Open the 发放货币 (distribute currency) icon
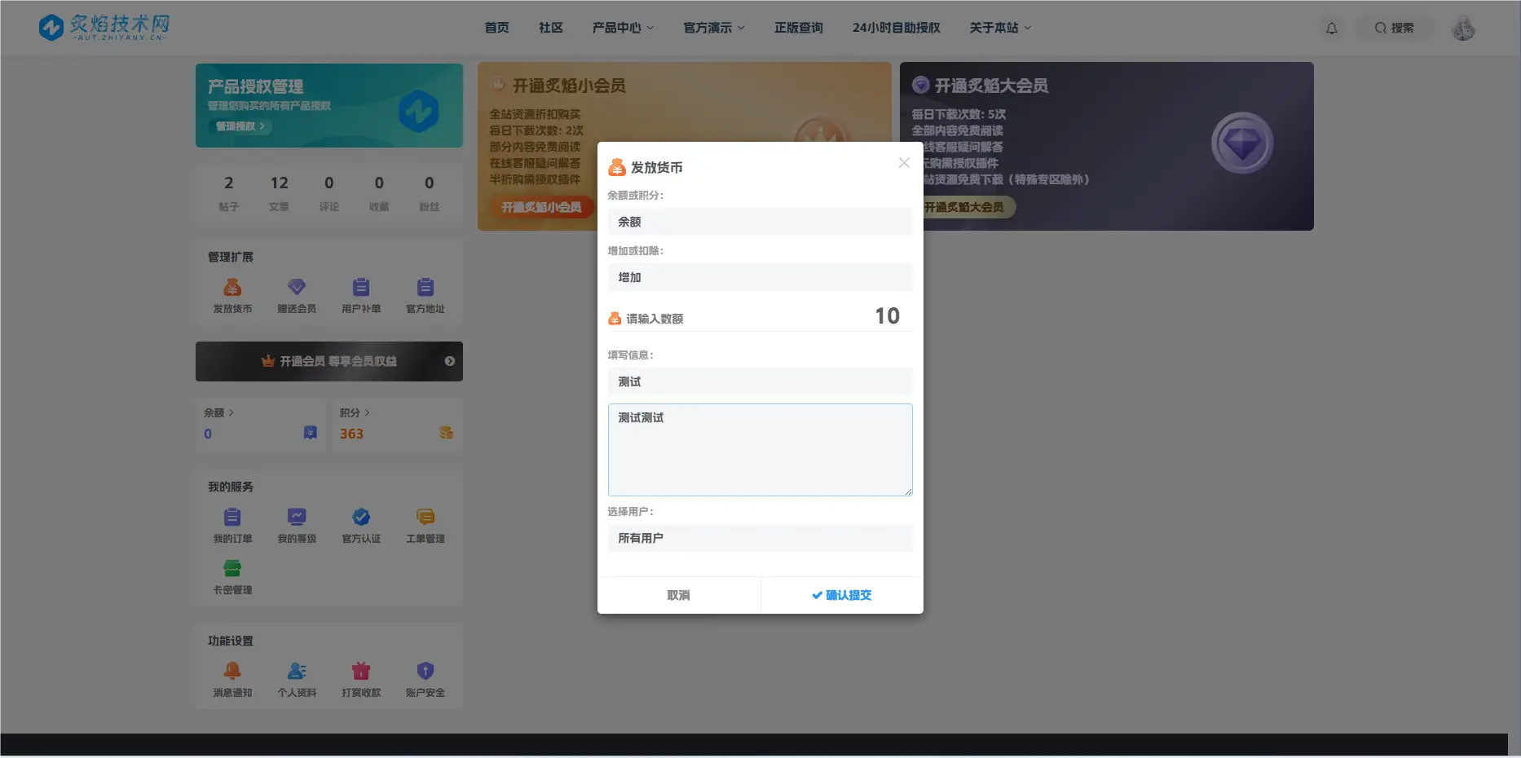This screenshot has width=1521, height=758. coord(231,293)
